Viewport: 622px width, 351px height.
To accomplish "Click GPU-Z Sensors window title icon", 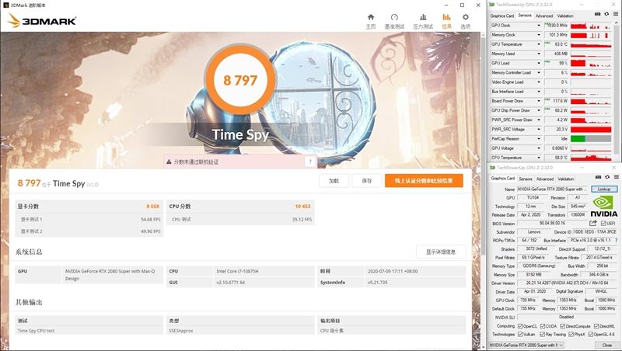I will click(492, 5).
